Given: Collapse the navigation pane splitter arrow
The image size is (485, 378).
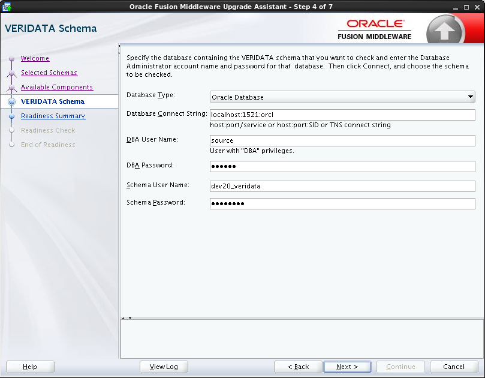Looking at the screenshot, I should pyautogui.click(x=119, y=46).
